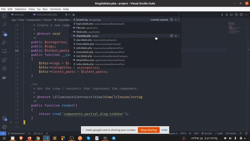Click the Prettier status item
This screenshot has height=141, width=250.
click(231, 133)
